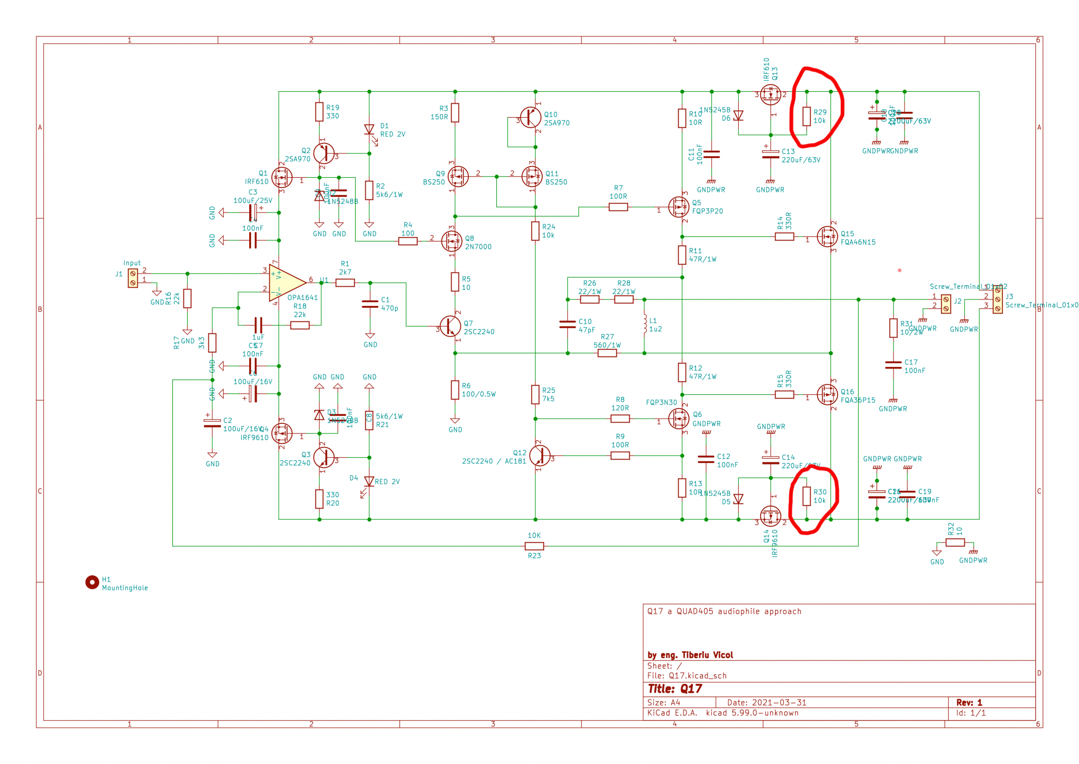Select the J1 Input connector symbol
Viewport: 1079px width, 764px height.
point(133,278)
